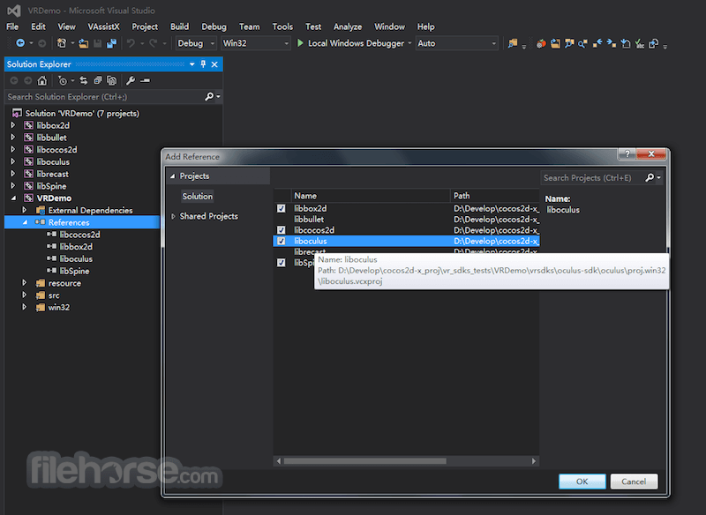Open the Debug configuration dropdown

196,43
